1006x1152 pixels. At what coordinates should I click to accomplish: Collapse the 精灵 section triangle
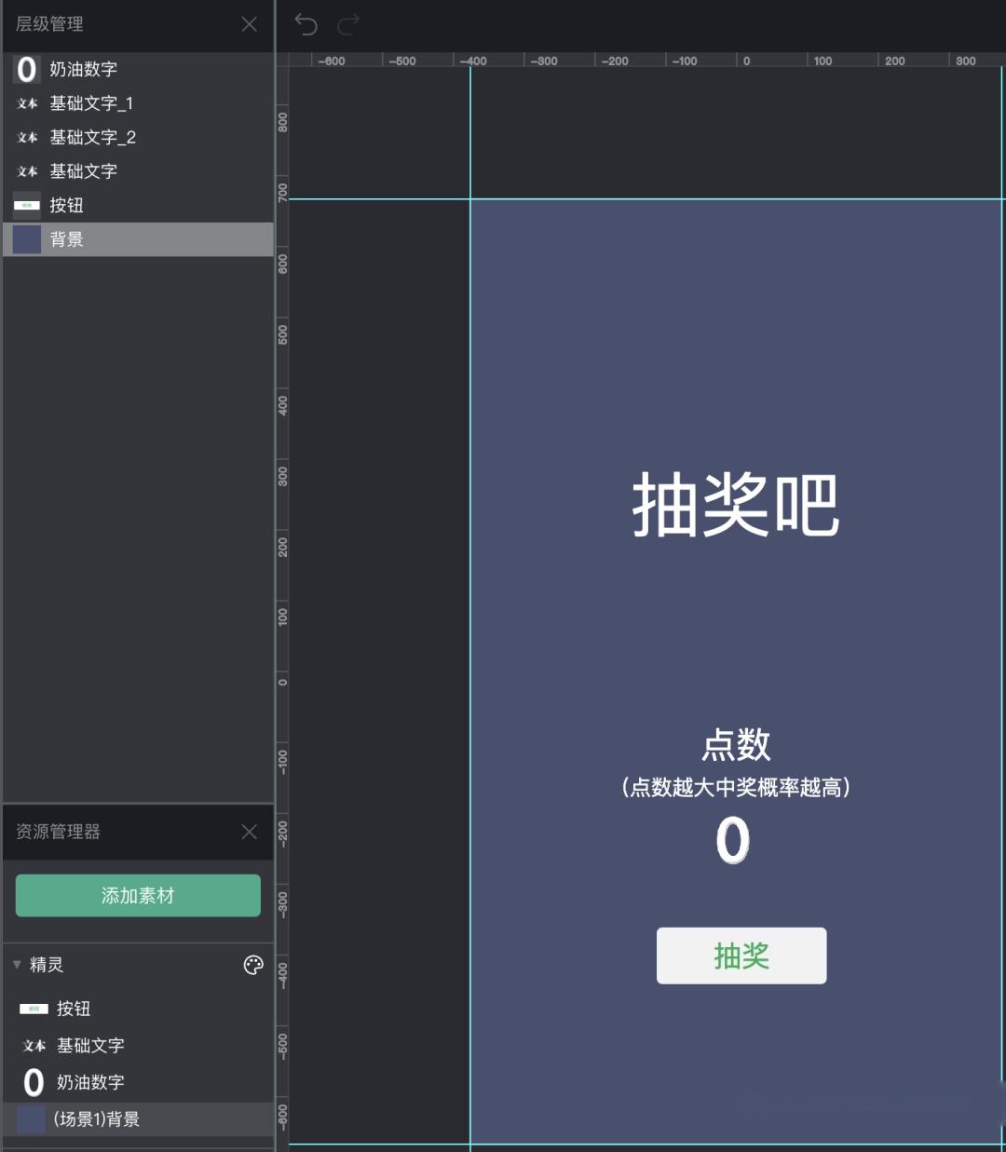[x=17, y=965]
